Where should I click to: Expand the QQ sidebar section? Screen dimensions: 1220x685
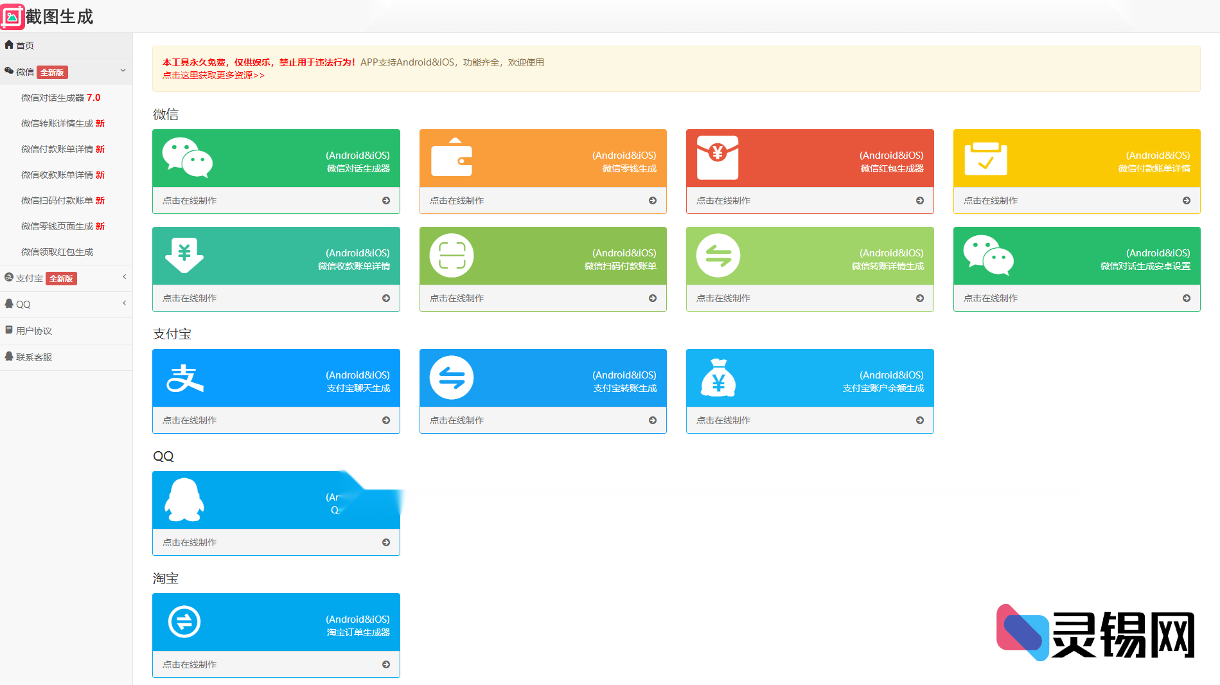pyautogui.click(x=124, y=303)
